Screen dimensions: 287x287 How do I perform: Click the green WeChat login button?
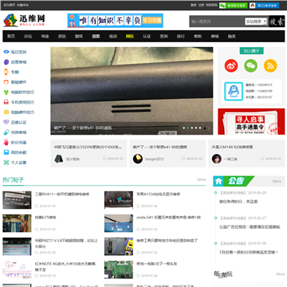pos(234,6)
